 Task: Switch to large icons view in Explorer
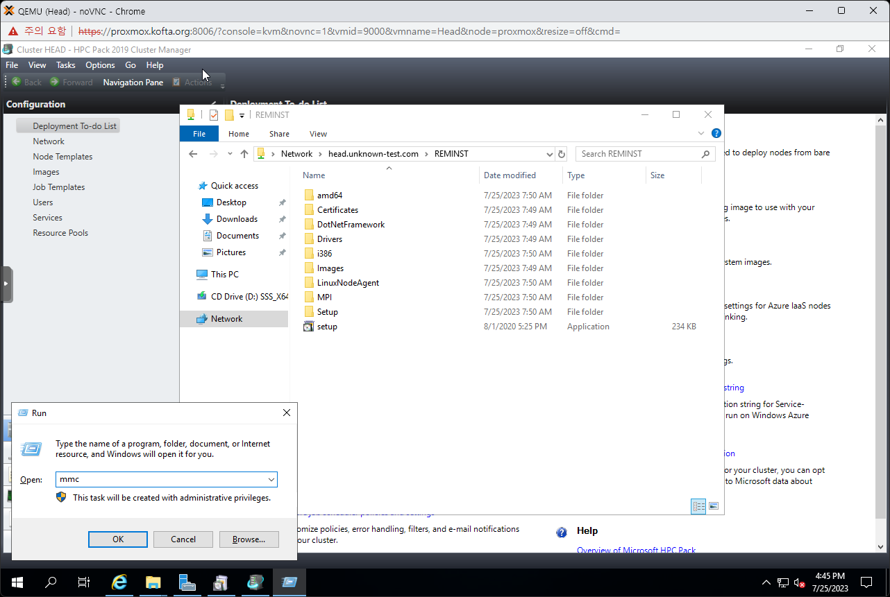pos(714,506)
